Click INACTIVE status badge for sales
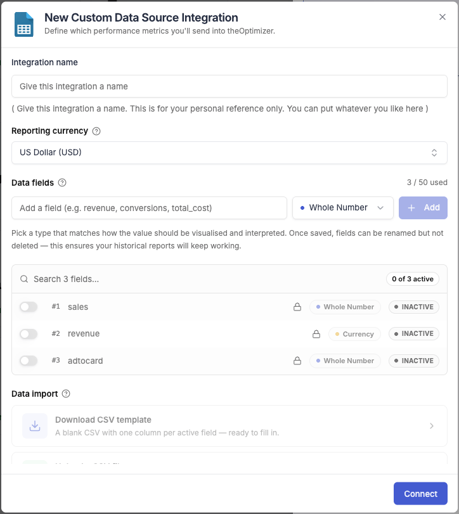The width and height of the screenshot is (459, 514). pyautogui.click(x=414, y=307)
